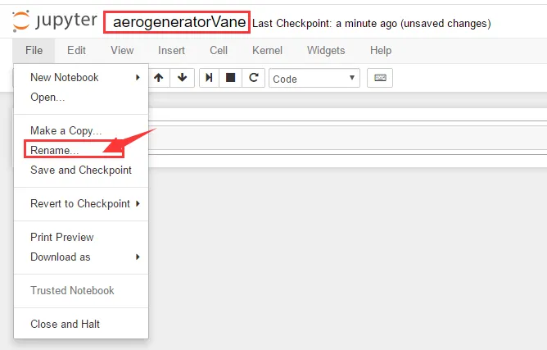Expand the Revert to Checkpoint submenu arrow
The width and height of the screenshot is (547, 350).
click(138, 203)
